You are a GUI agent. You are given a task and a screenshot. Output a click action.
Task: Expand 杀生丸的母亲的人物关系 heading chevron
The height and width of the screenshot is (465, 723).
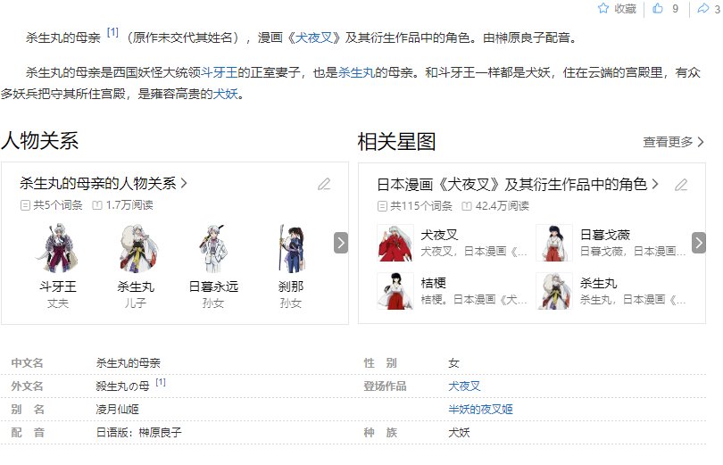pyautogui.click(x=185, y=183)
